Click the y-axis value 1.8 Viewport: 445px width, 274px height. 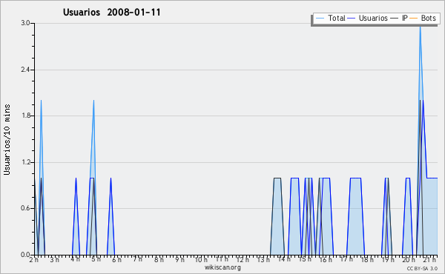point(26,116)
